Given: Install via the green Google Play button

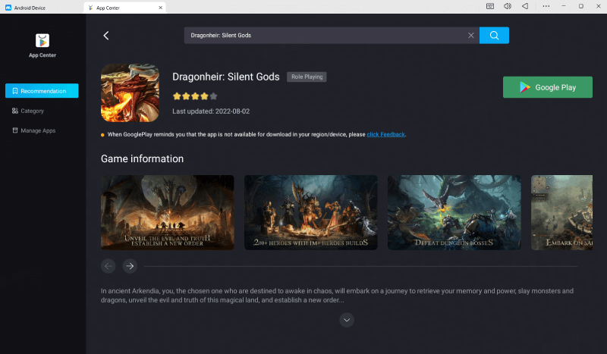Looking at the screenshot, I should click(547, 87).
